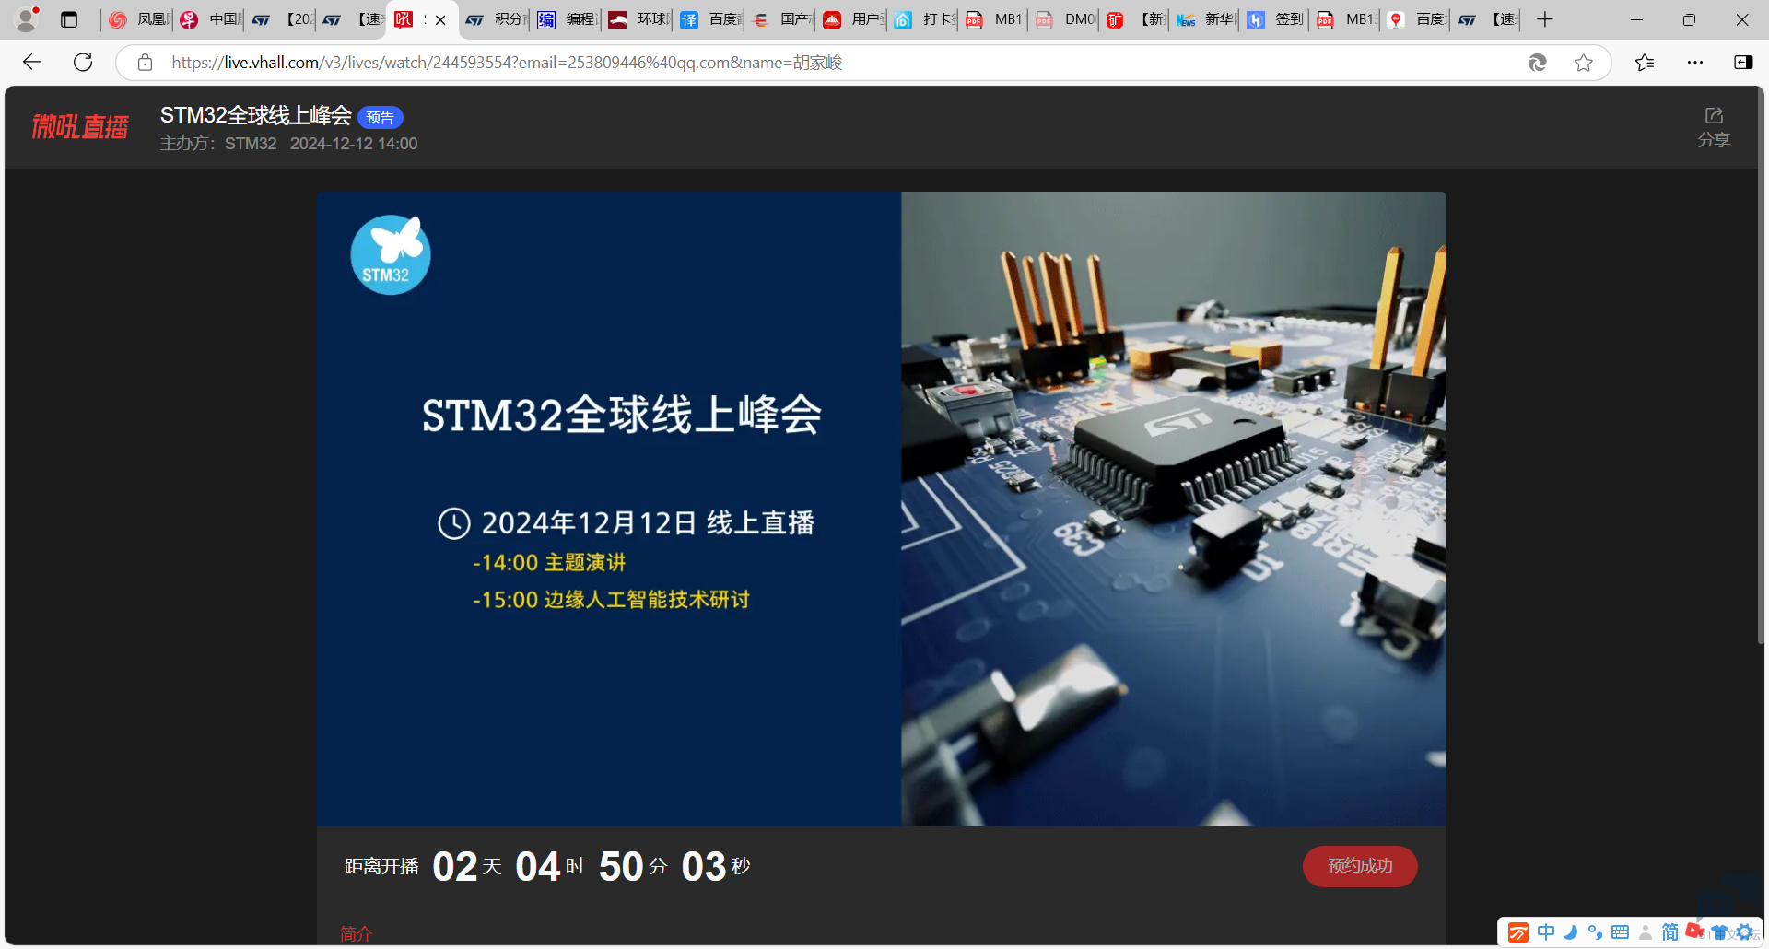Switch to the 签到 tab

[1277, 19]
